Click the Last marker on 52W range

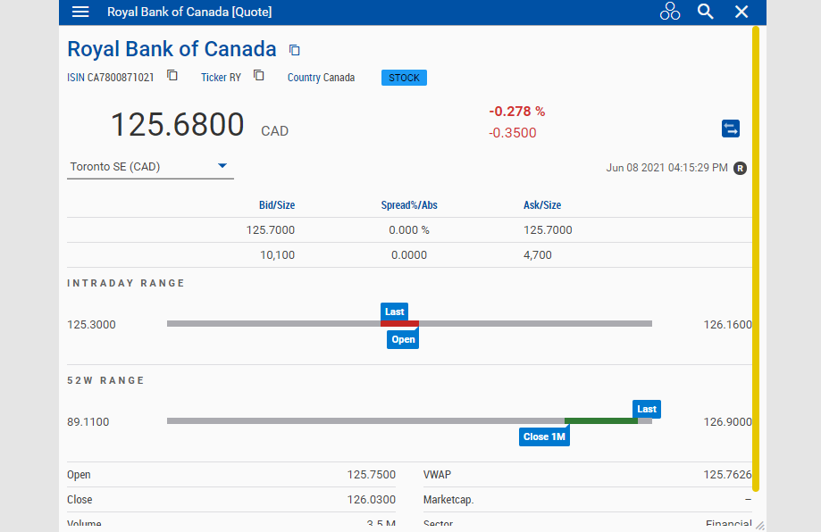pos(647,409)
